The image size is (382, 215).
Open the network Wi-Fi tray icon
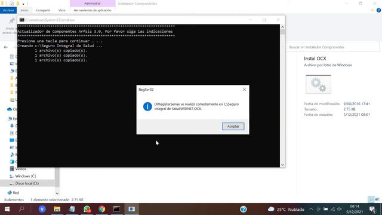tap(332, 209)
